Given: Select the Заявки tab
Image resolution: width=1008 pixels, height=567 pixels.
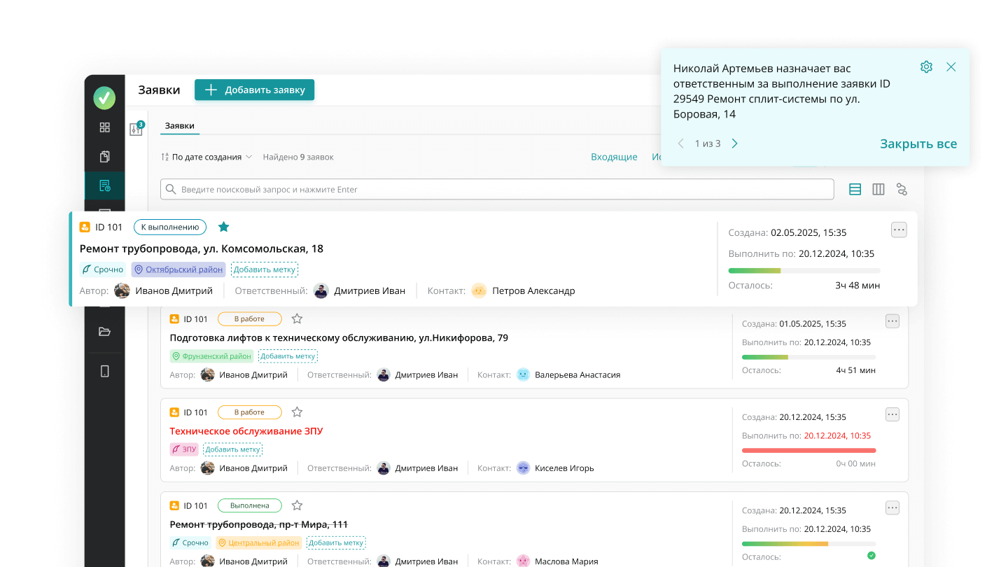Looking at the screenshot, I should (179, 126).
